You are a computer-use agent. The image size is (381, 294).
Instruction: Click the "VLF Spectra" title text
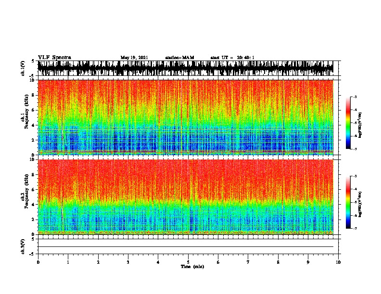click(54, 58)
